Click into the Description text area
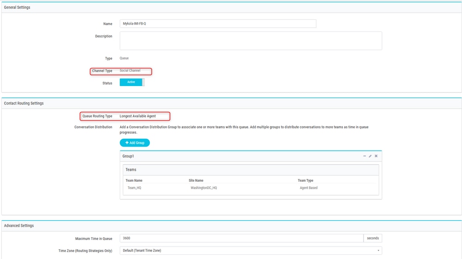The height and width of the screenshot is (259, 462). (251, 41)
